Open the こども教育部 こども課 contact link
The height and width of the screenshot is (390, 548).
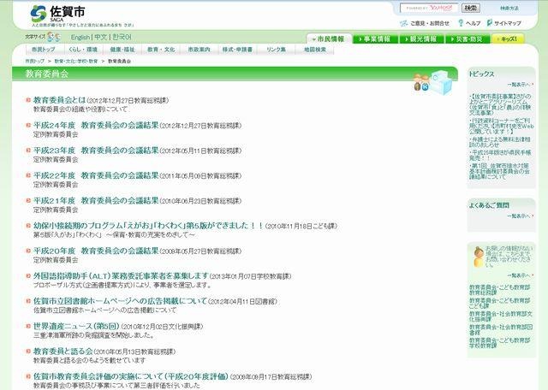pos(500,303)
